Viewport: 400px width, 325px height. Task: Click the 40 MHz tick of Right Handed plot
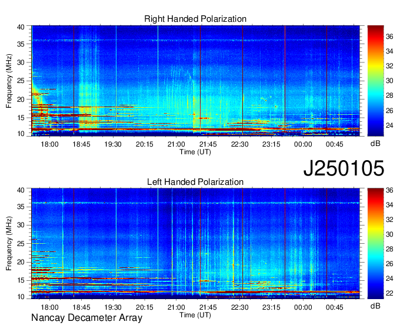tap(21, 27)
